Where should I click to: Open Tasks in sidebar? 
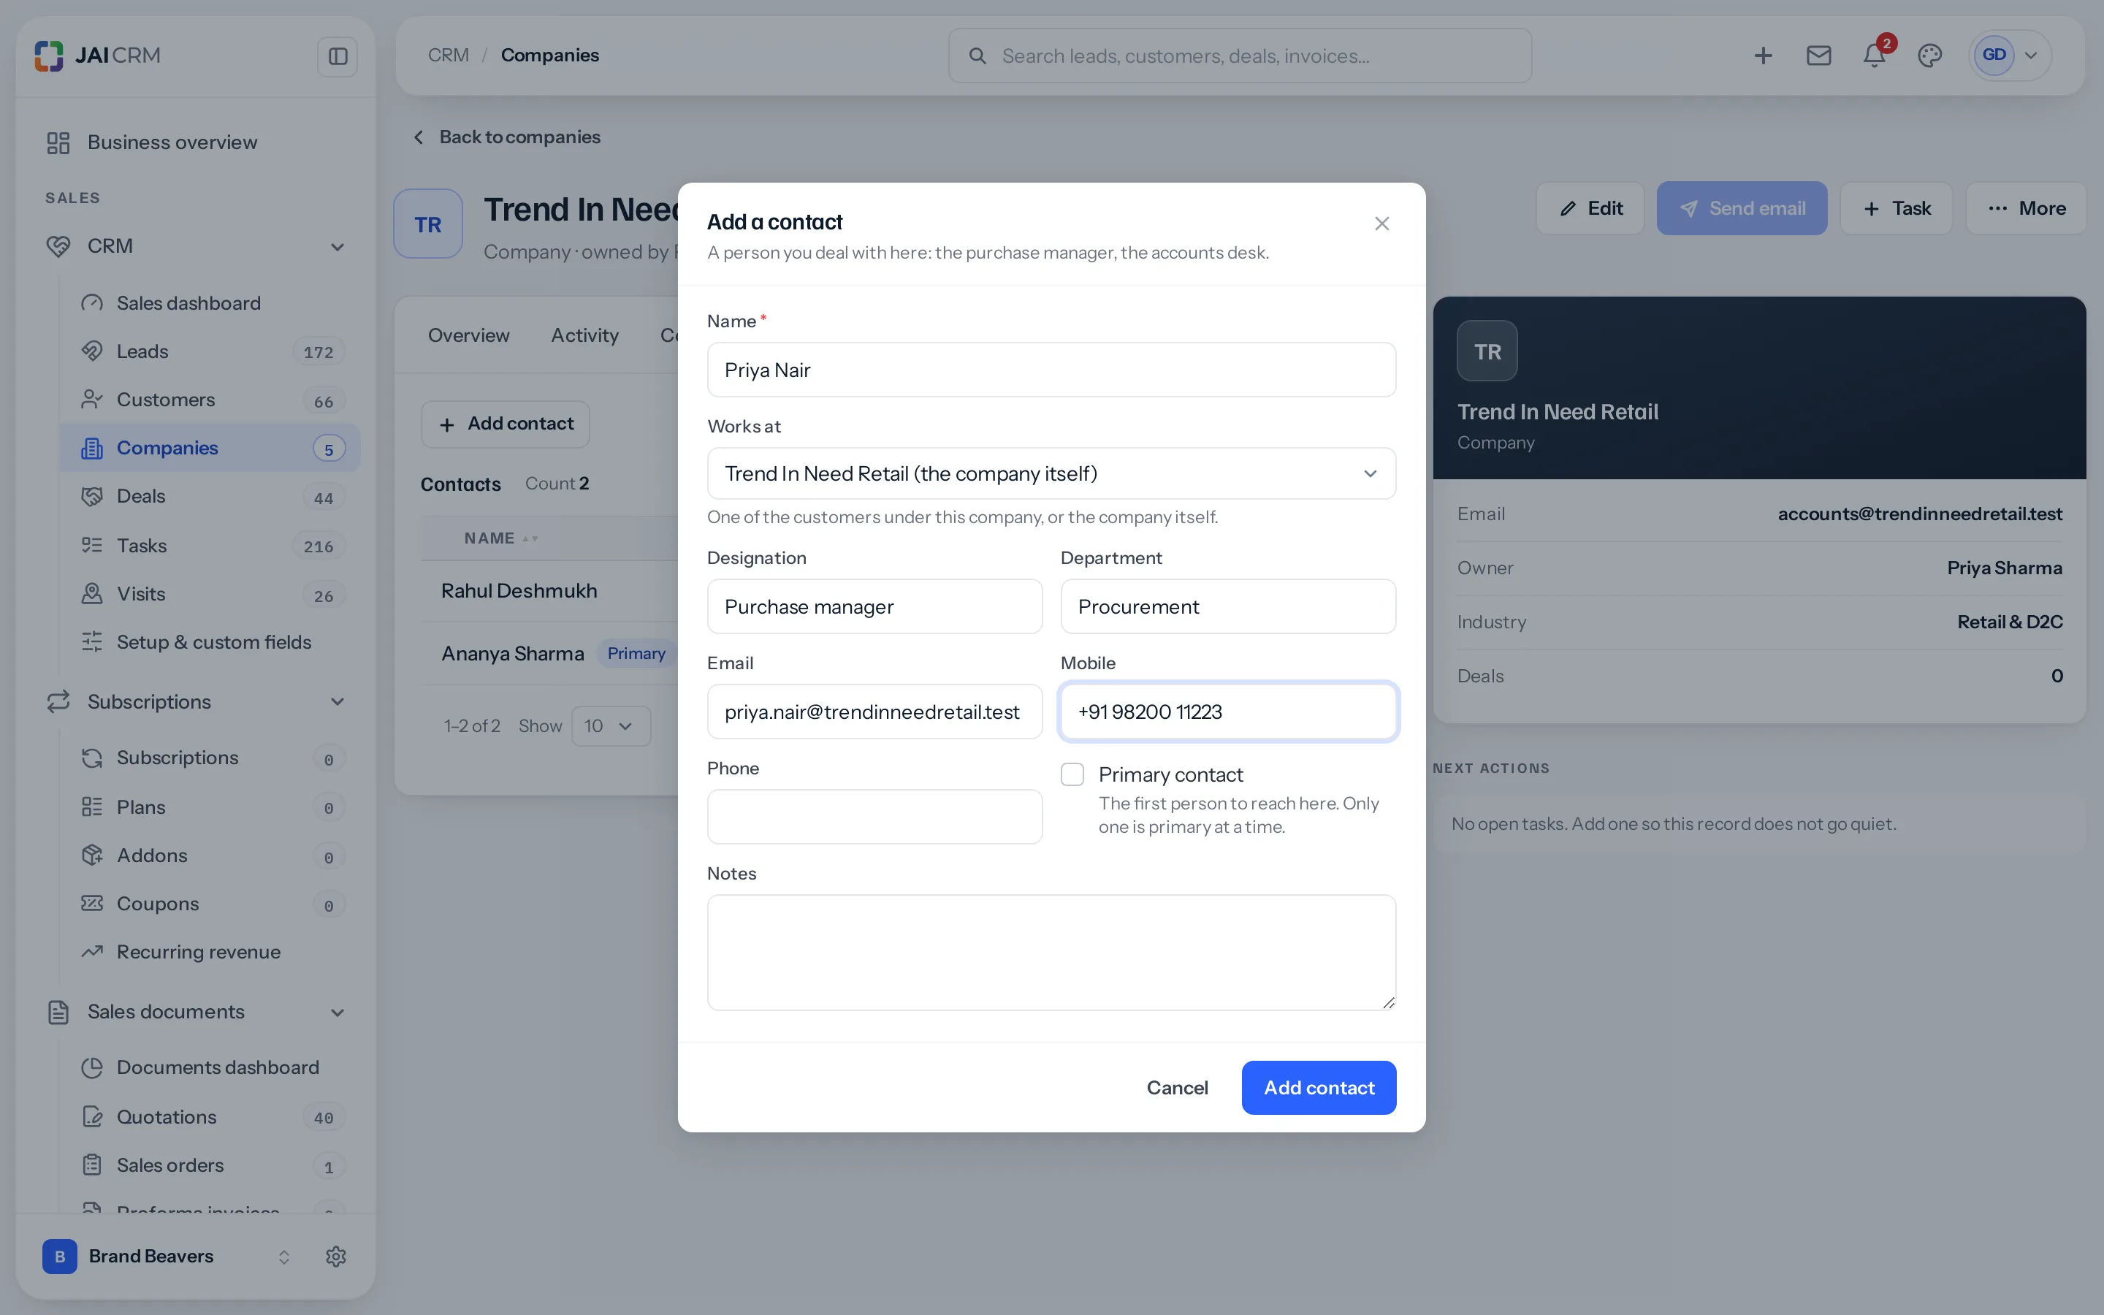click(211, 545)
